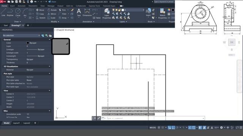This screenshot has height=136, width=243.
Task: Toggle annotation visibility in status bar
Action: (204, 128)
